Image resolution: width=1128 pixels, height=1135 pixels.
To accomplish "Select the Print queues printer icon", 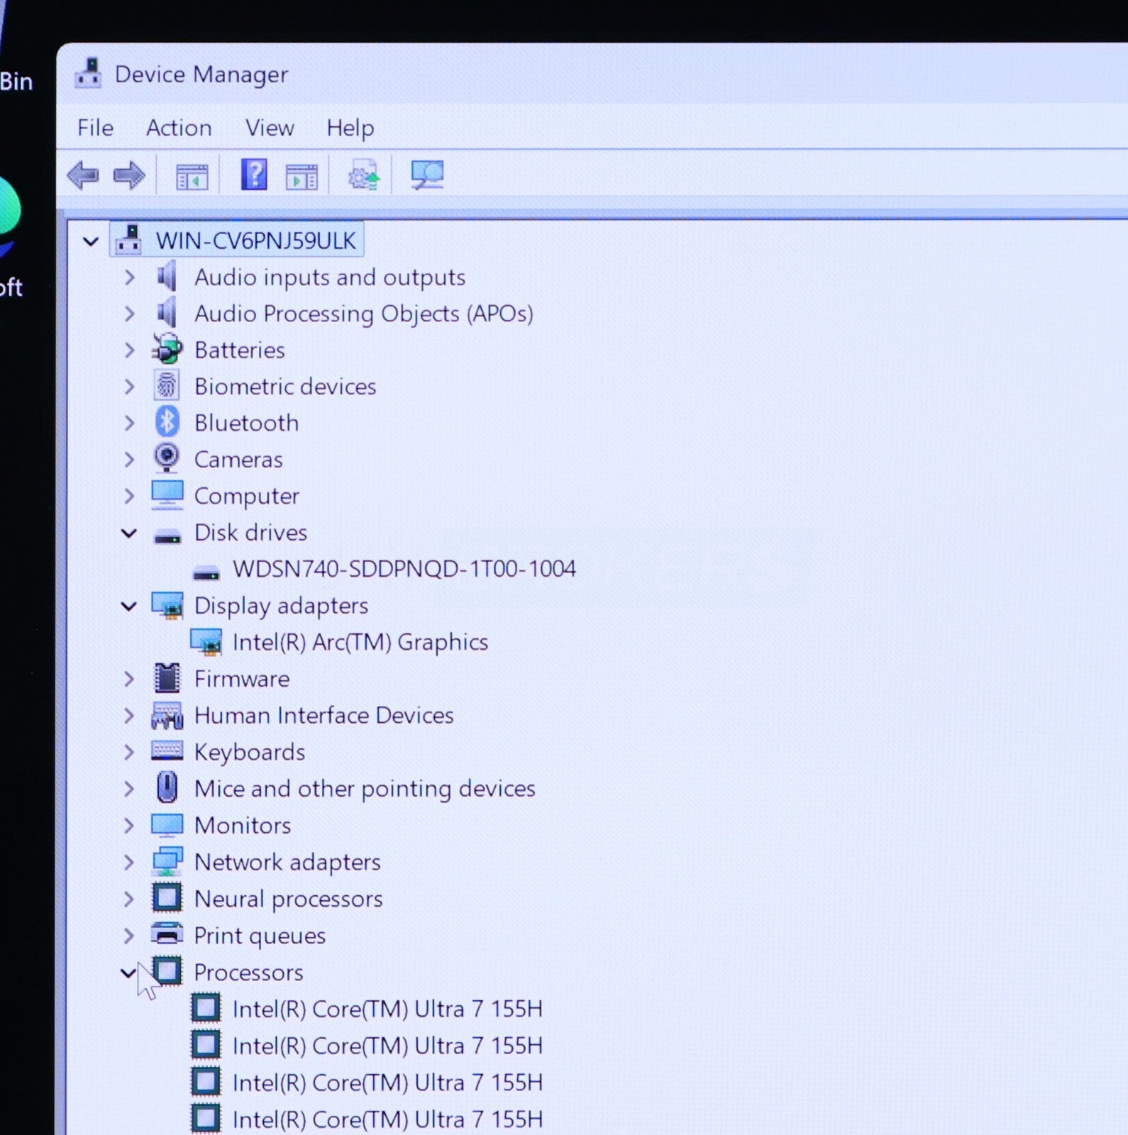I will 167,934.
